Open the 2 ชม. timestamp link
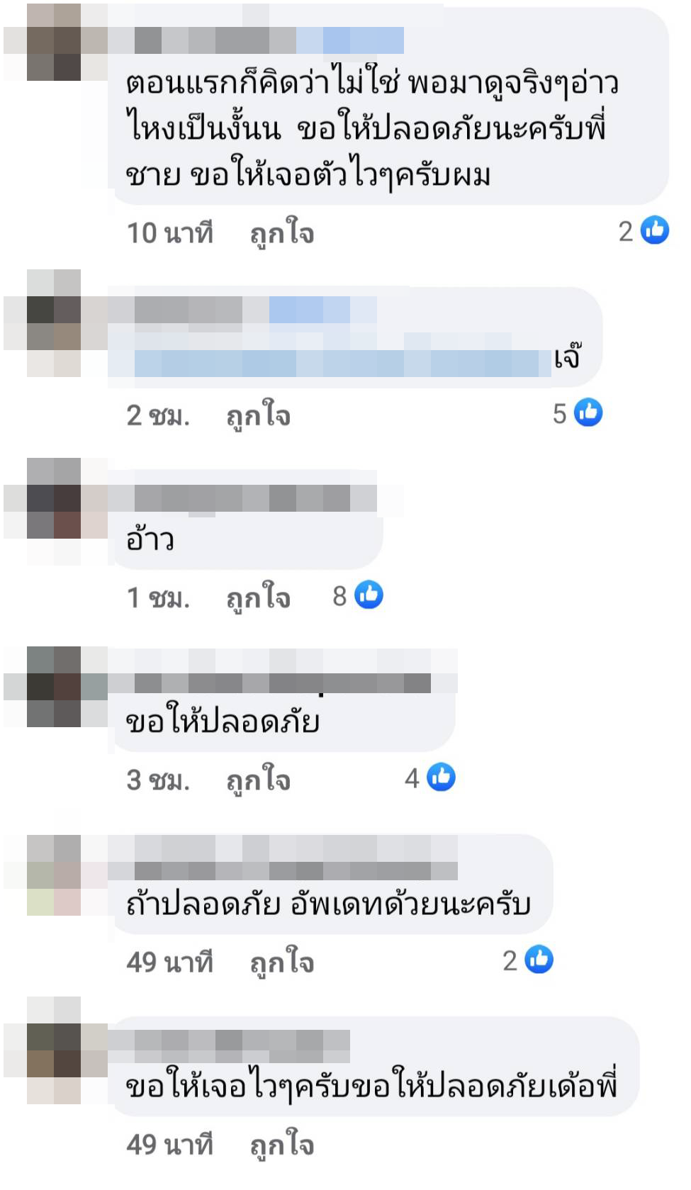 pos(159,415)
